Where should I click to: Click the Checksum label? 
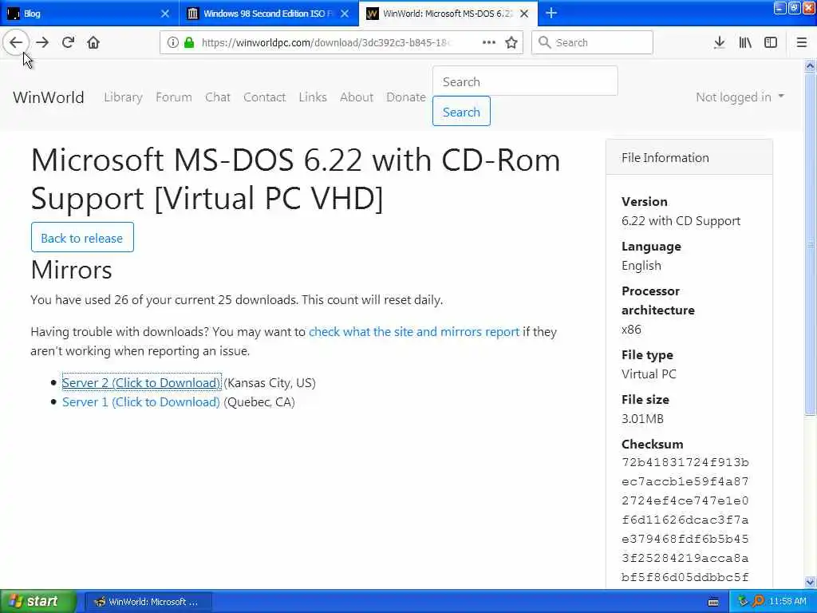(653, 444)
